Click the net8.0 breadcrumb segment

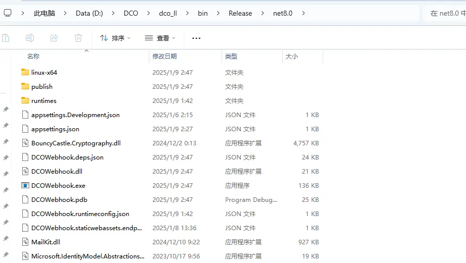click(x=283, y=13)
